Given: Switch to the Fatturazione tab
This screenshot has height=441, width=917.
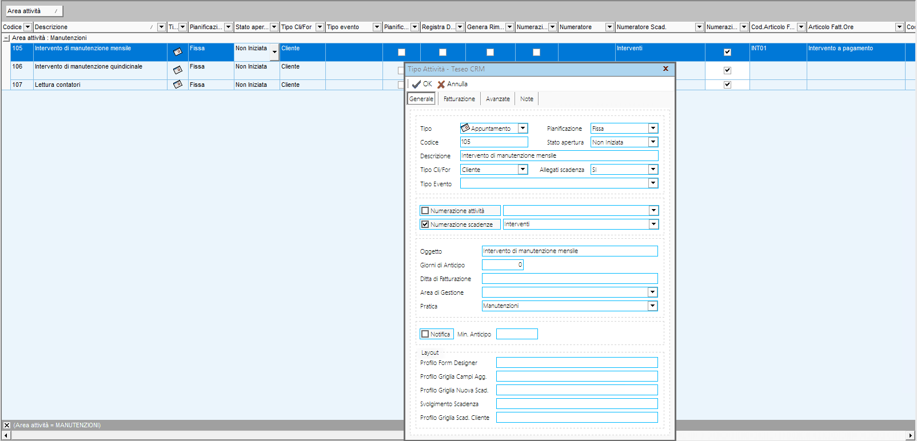Looking at the screenshot, I should (459, 99).
